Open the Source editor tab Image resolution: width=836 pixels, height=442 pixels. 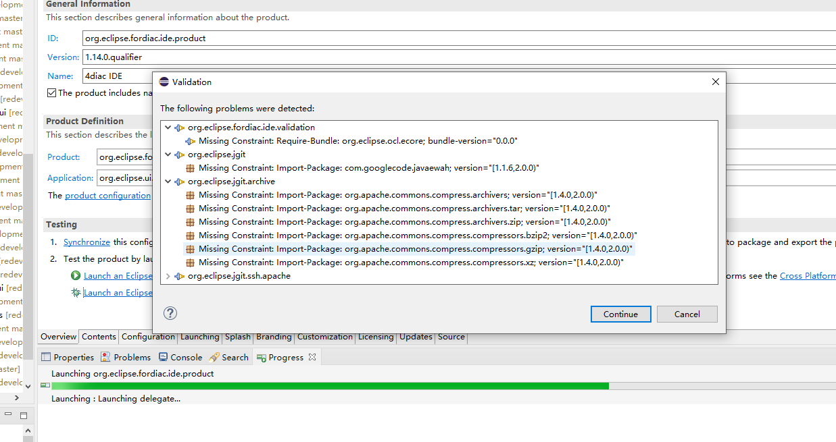(451, 337)
